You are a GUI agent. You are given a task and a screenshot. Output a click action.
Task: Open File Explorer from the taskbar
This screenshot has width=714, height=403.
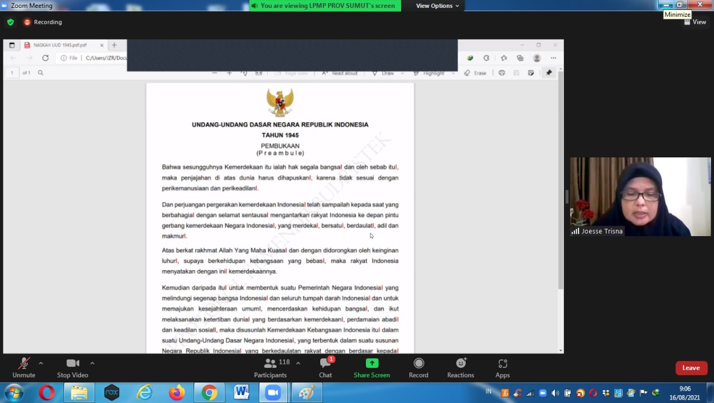tap(79, 393)
